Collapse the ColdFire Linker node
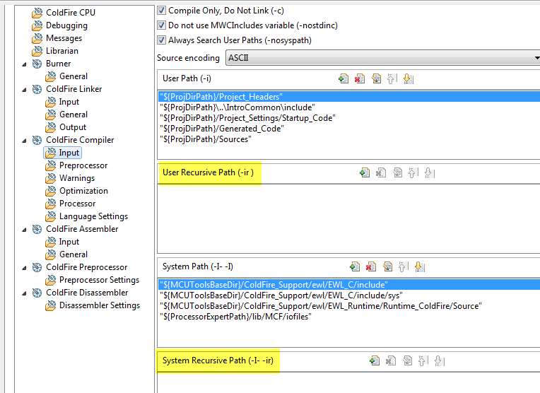Image resolution: width=540 pixels, height=393 pixels. [24, 90]
